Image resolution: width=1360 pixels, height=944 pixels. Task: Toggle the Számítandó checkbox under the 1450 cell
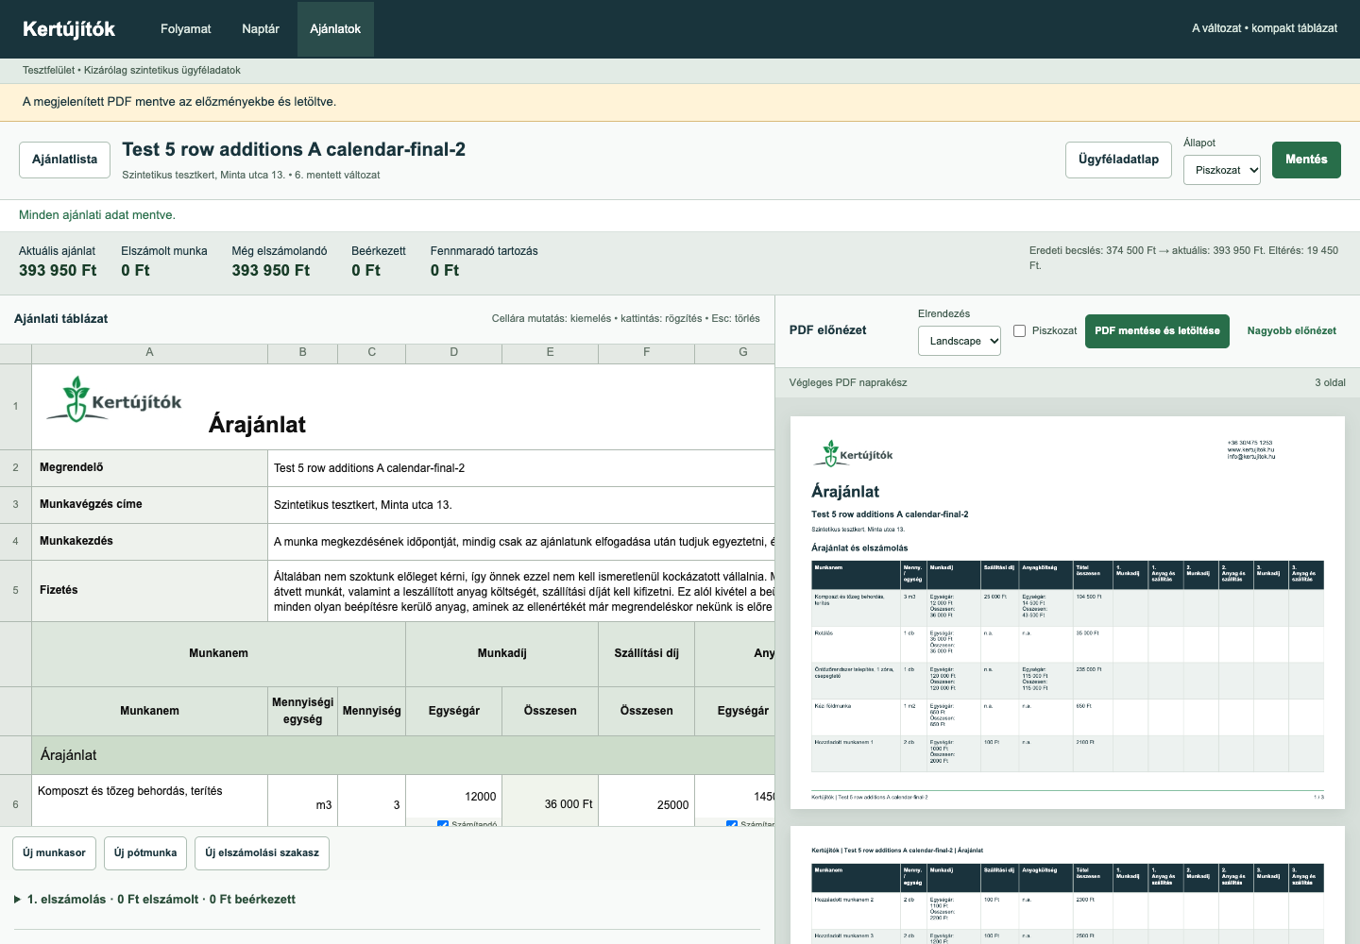(732, 824)
